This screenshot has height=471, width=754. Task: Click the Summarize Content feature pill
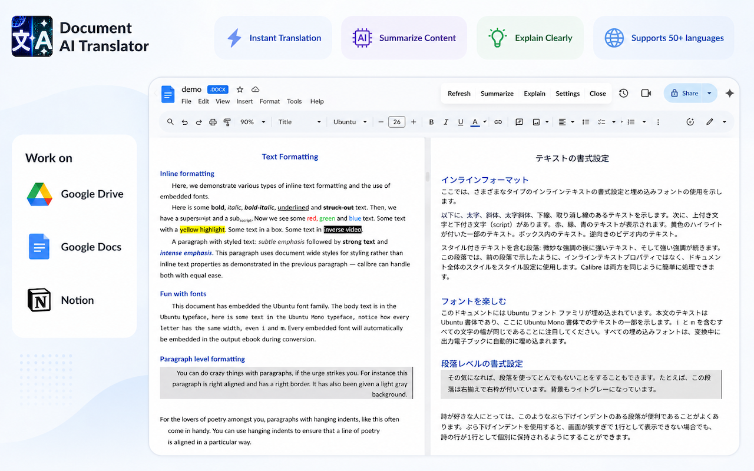(404, 38)
